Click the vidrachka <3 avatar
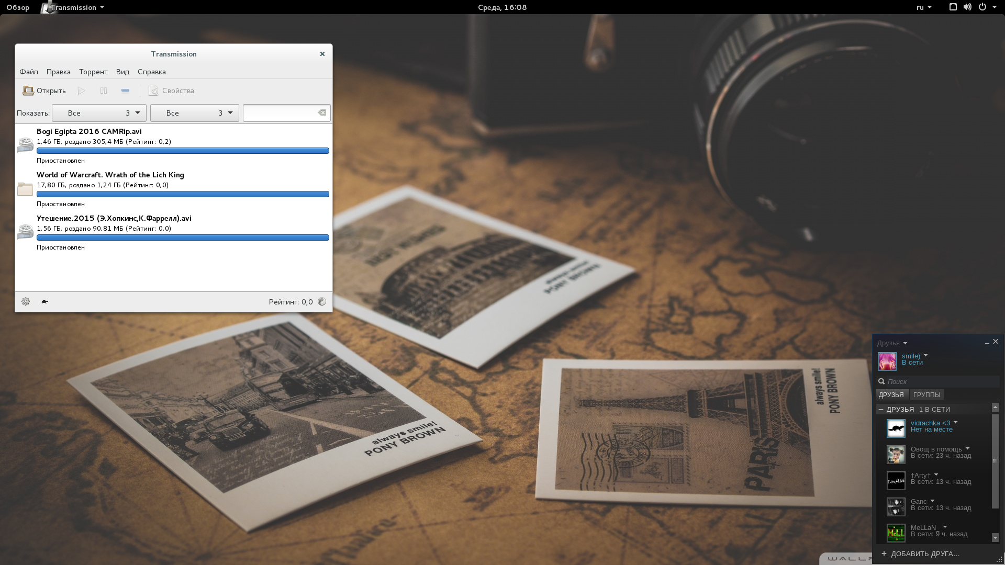 click(896, 428)
